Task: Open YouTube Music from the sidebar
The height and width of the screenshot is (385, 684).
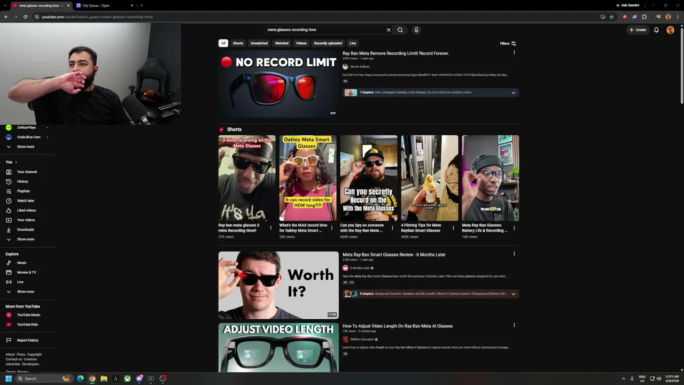Action: [x=28, y=315]
